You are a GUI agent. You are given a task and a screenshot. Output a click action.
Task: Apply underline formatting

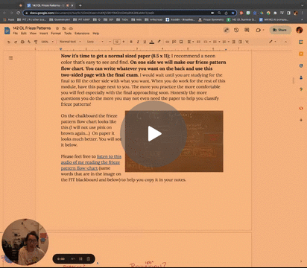pos(145,42)
